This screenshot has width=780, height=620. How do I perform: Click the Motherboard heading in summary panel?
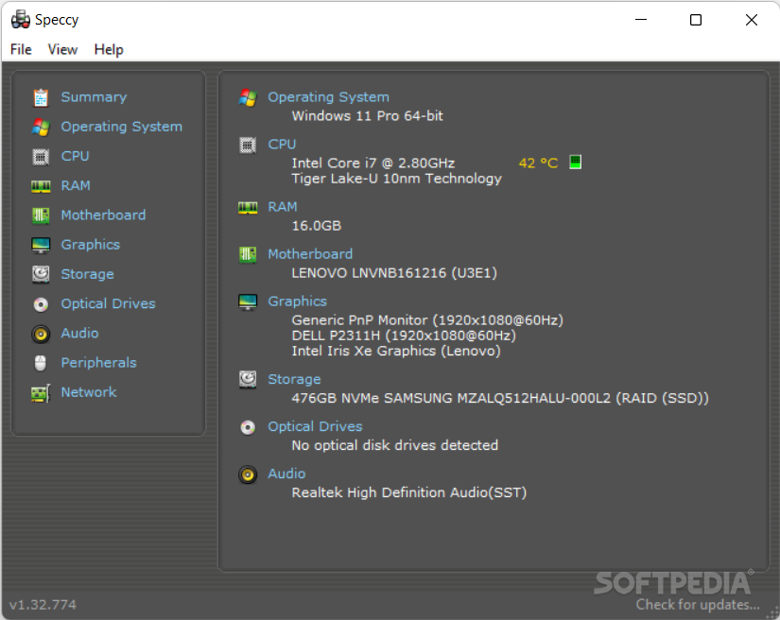310,254
